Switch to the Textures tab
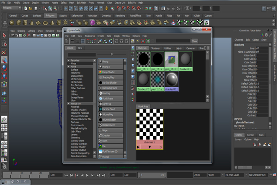The width and height of the screenshot is (277, 185). (156, 48)
